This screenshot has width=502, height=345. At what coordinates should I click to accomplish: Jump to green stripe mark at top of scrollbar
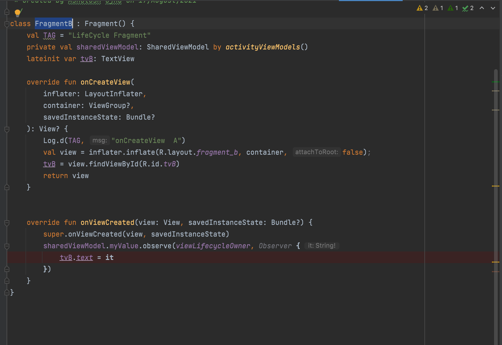pyautogui.click(x=496, y=82)
